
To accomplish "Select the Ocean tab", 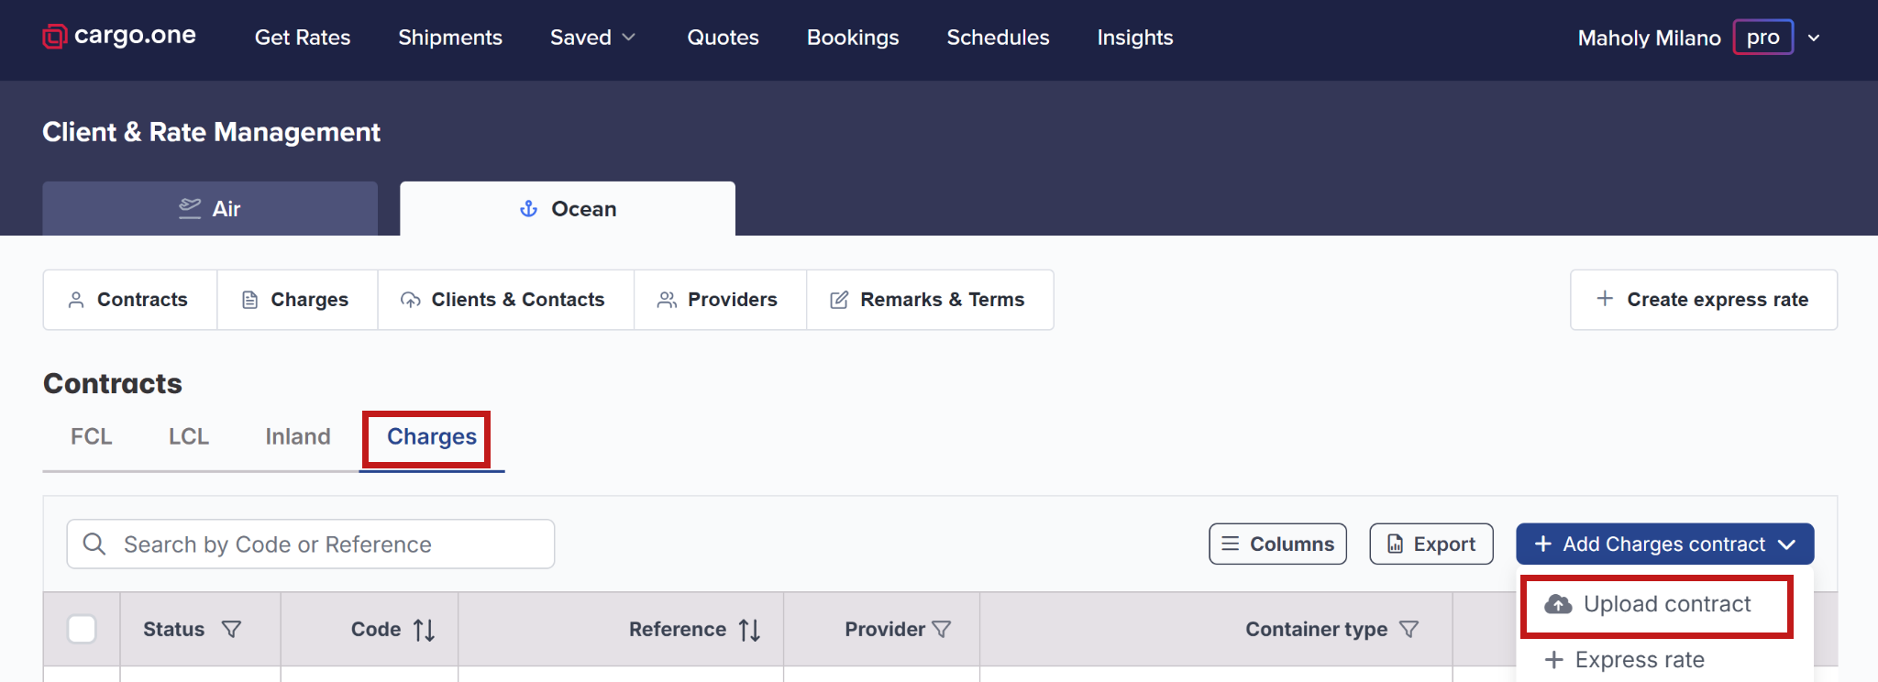I will pyautogui.click(x=568, y=208).
